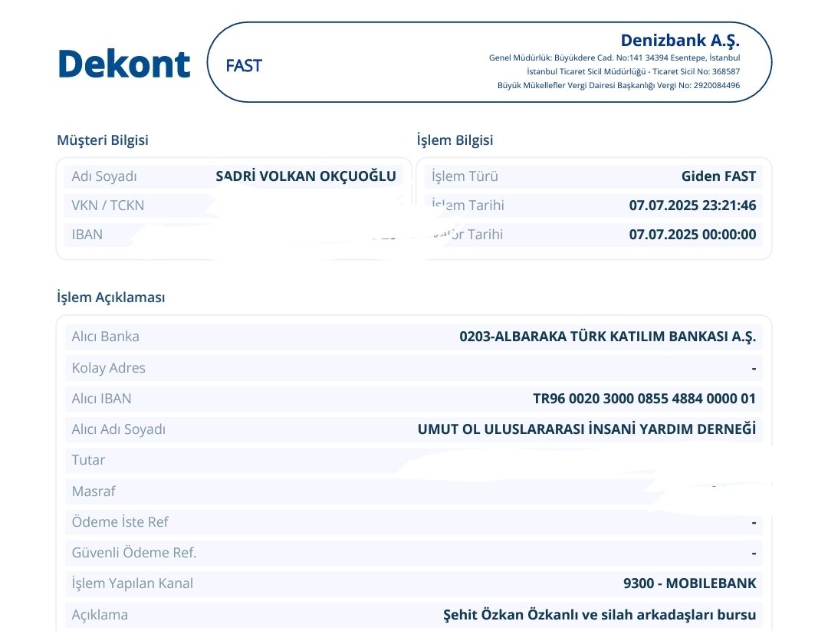Click the Valör Tarihi date value
The height and width of the screenshot is (631, 828).
pos(691,234)
